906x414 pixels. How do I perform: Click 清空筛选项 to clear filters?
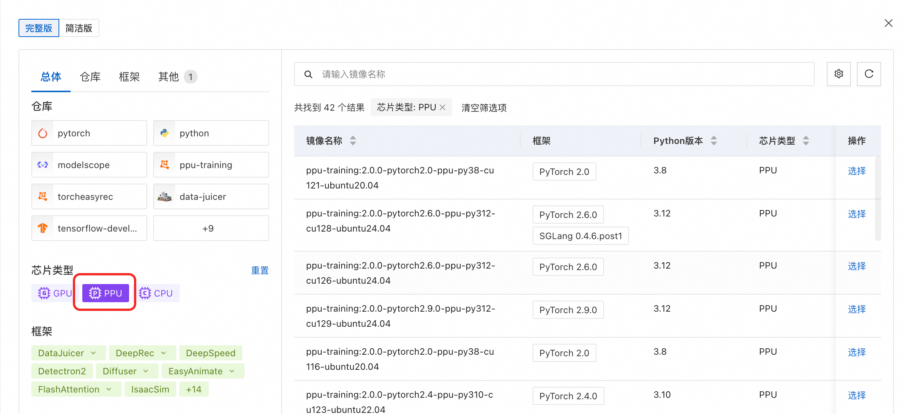pos(484,108)
